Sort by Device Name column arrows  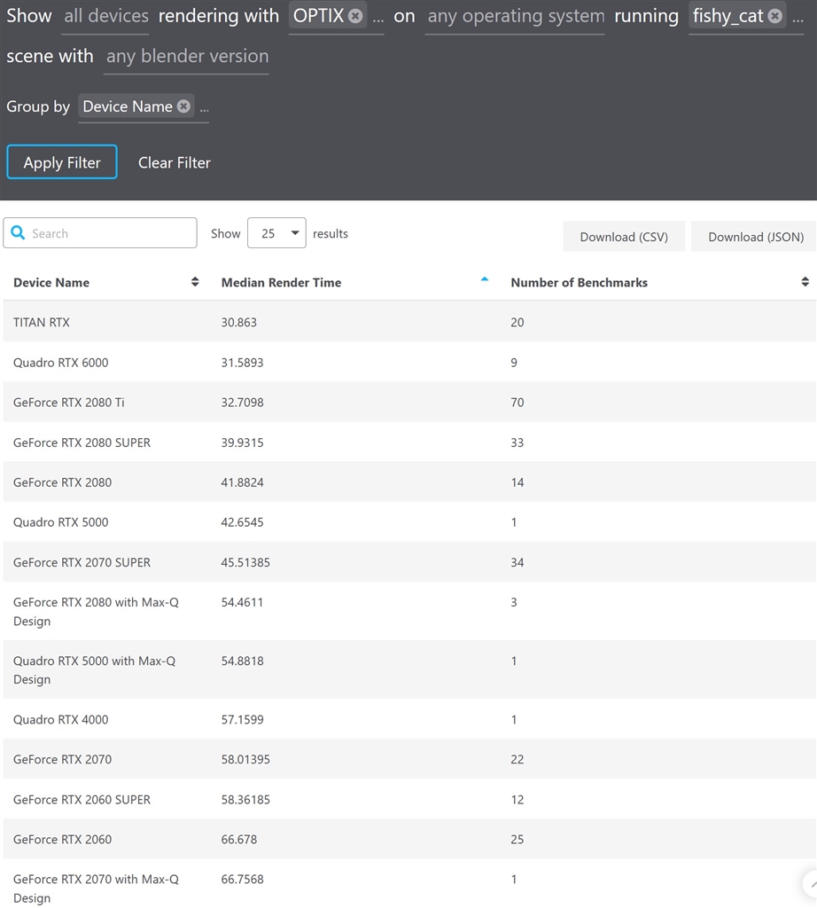(195, 282)
